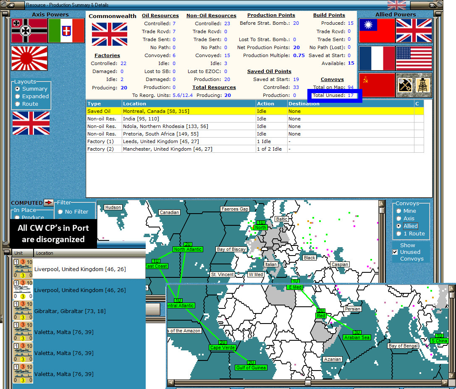Click the North Atlantic sea area label
This screenshot has width=456, height=389.
click(188, 249)
